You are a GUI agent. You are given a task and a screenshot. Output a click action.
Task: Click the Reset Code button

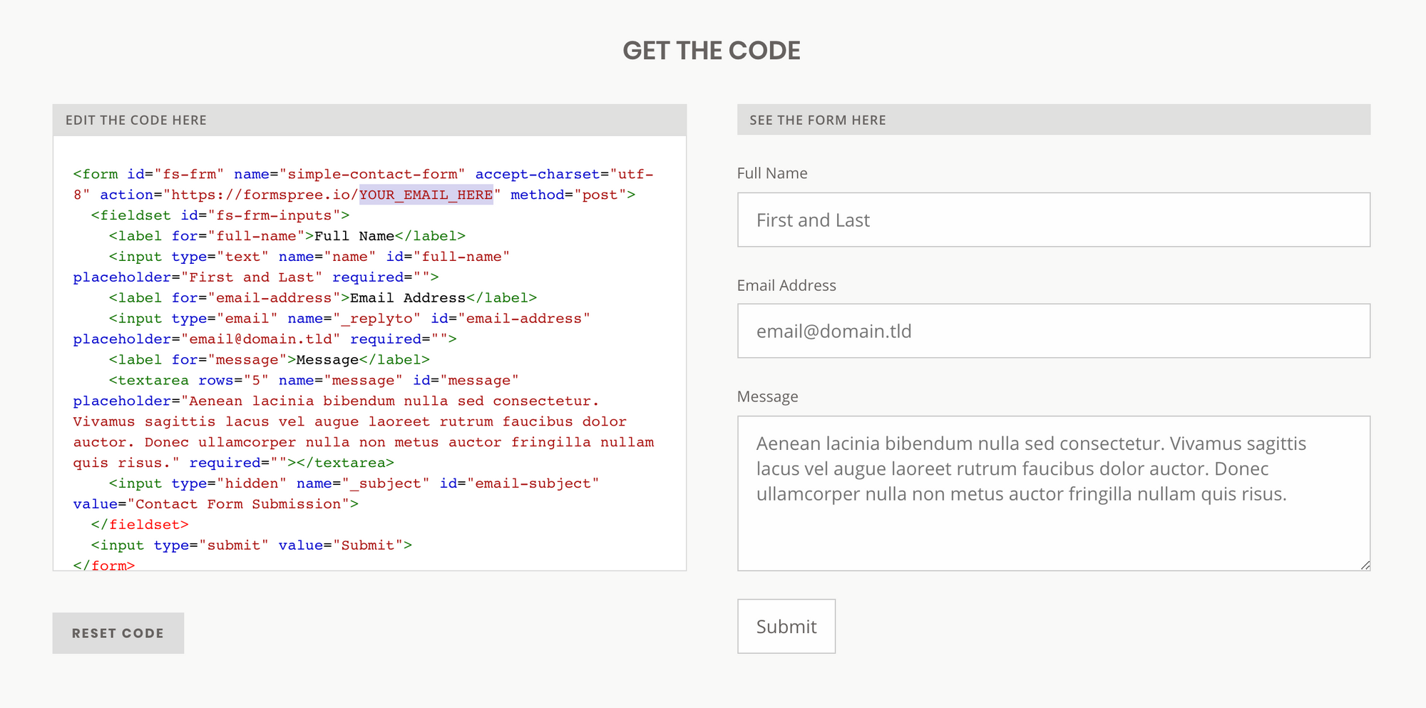pos(118,633)
